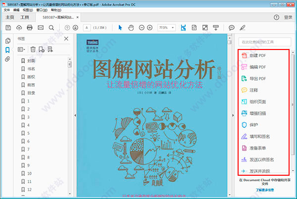The height and width of the screenshot is (199, 297).
Task: Click the upload to cloud icon
Action: tap(19, 28)
